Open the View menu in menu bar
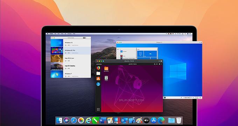 pos(62,34)
